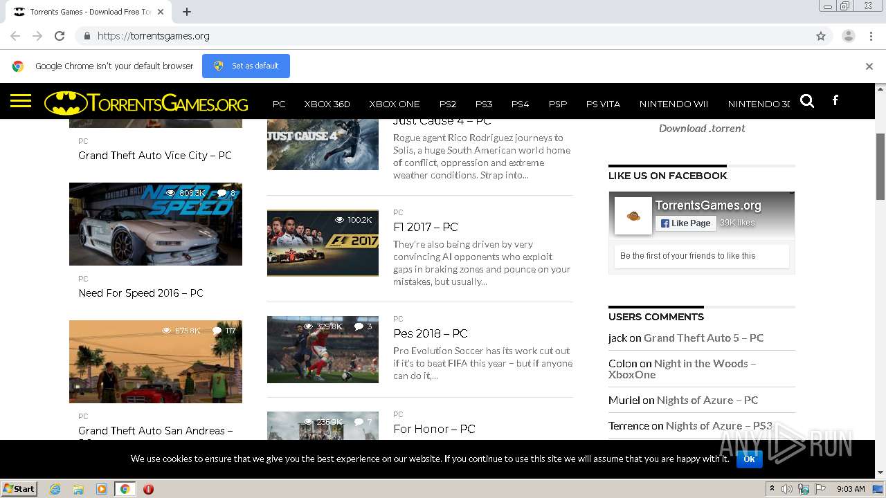This screenshot has height=498, width=886.
Task: Click the Chrome taskbar icon
Action: (125, 489)
